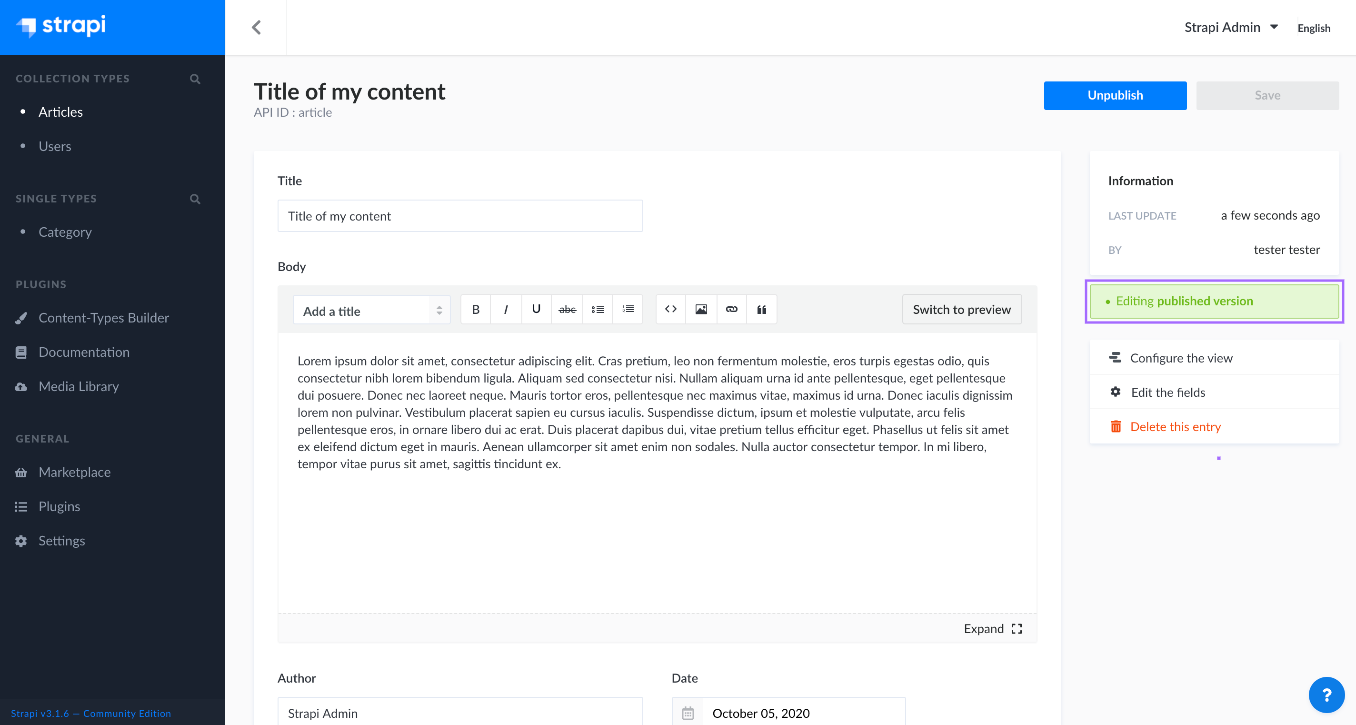Open Articles collection type
Image resolution: width=1356 pixels, height=725 pixels.
60,112
